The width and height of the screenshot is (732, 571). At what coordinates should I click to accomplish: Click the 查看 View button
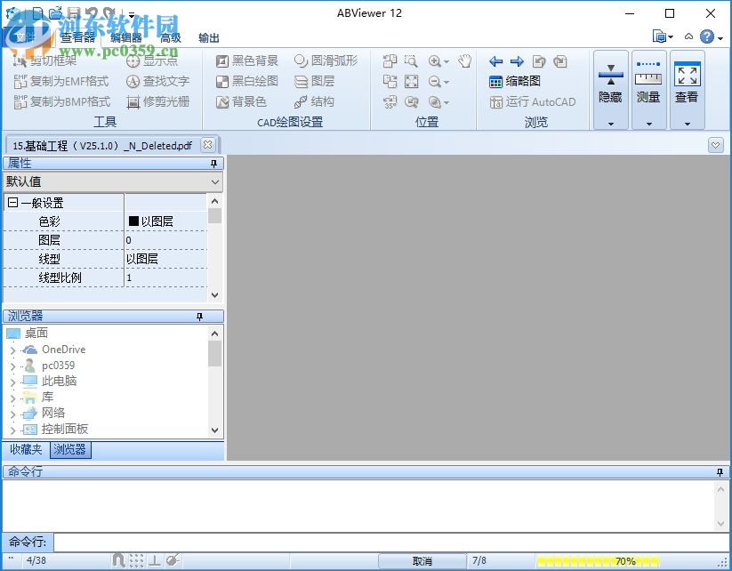(x=686, y=85)
